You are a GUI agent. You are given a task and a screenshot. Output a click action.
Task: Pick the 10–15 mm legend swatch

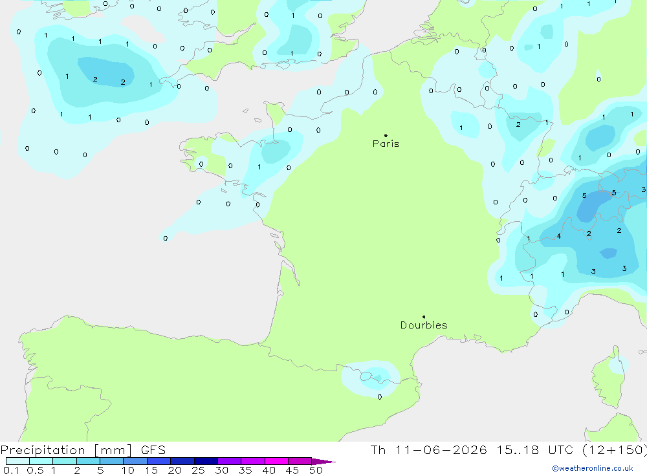point(135,461)
